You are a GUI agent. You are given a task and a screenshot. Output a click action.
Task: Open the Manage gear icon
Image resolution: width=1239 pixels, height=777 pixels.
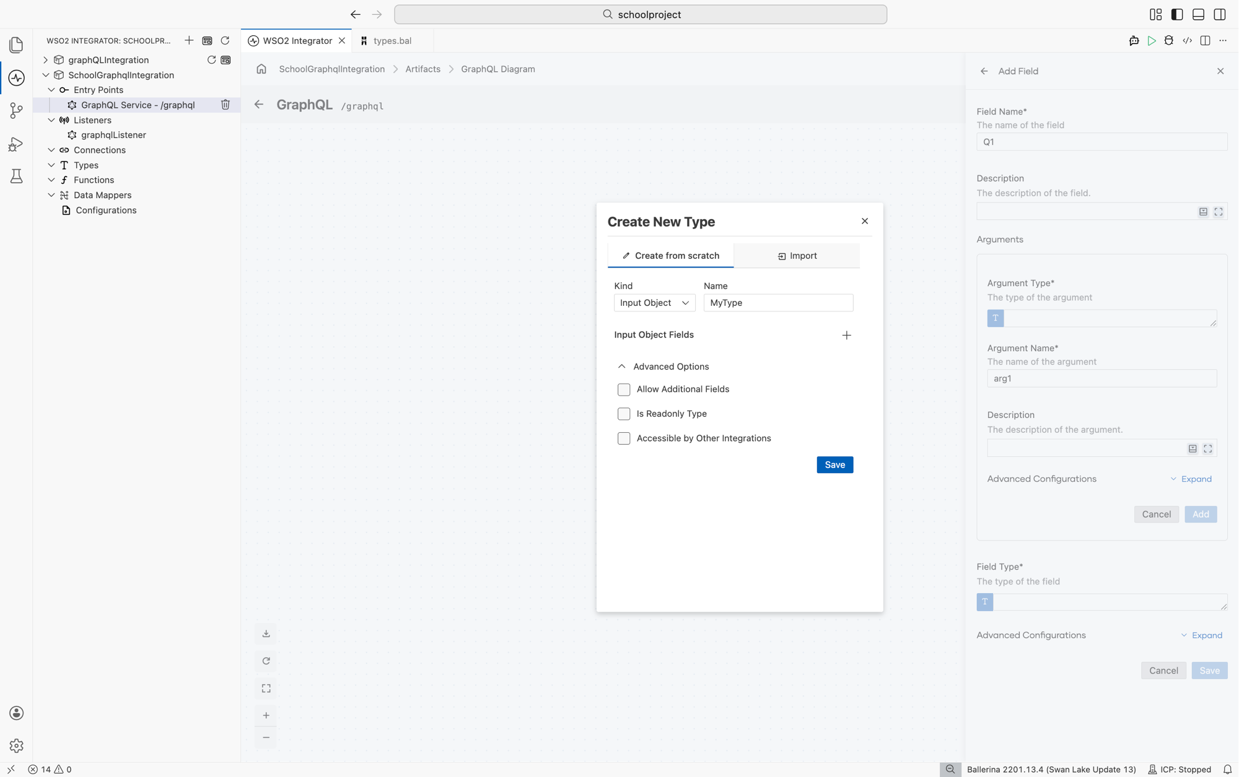(x=17, y=745)
